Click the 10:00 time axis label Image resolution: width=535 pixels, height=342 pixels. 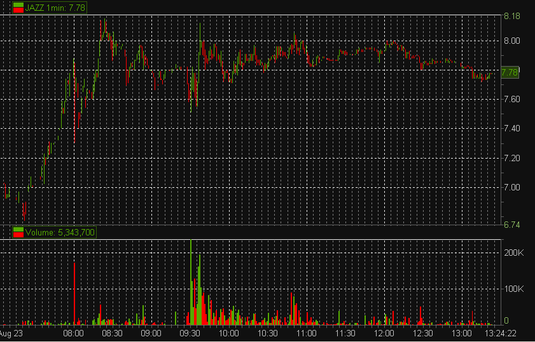pyautogui.click(x=229, y=333)
